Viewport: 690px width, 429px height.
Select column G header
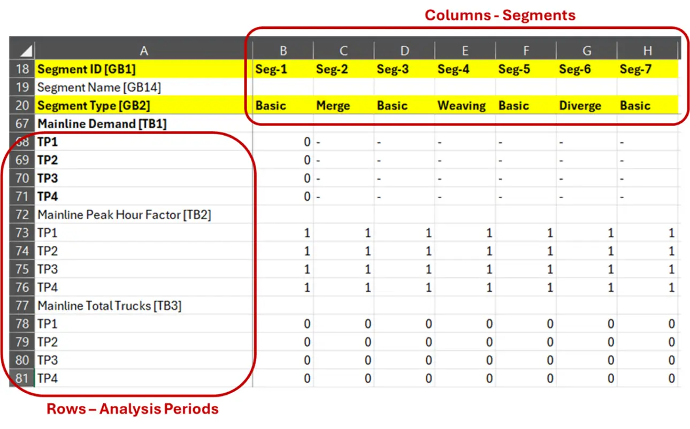[x=586, y=50]
